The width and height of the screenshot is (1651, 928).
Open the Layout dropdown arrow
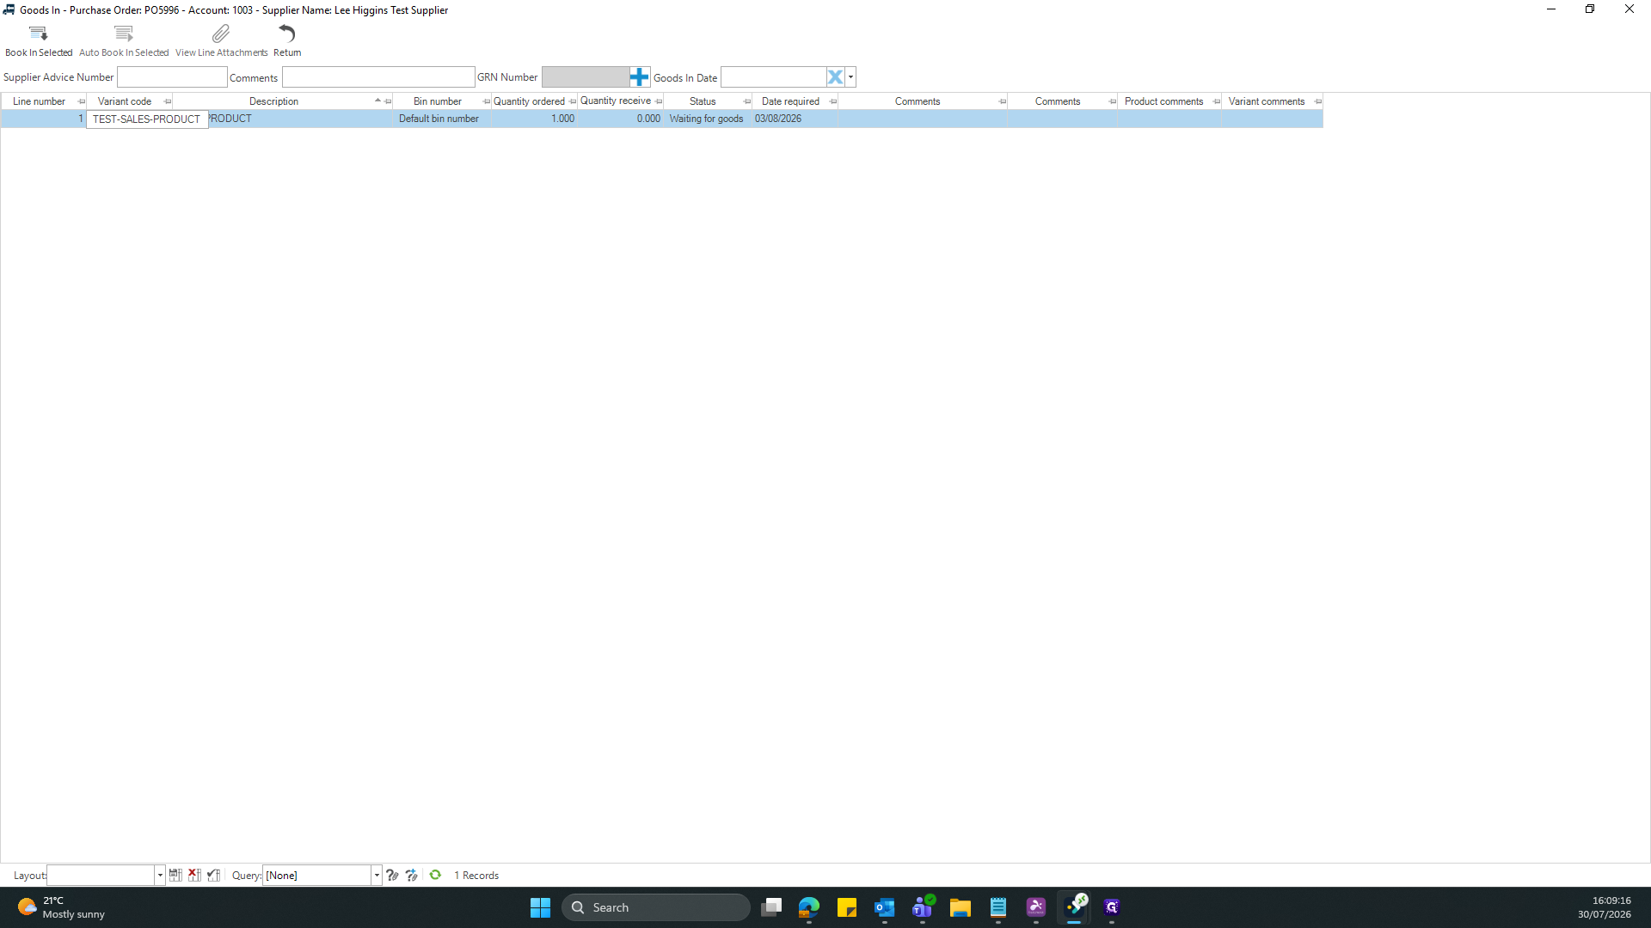tap(160, 876)
